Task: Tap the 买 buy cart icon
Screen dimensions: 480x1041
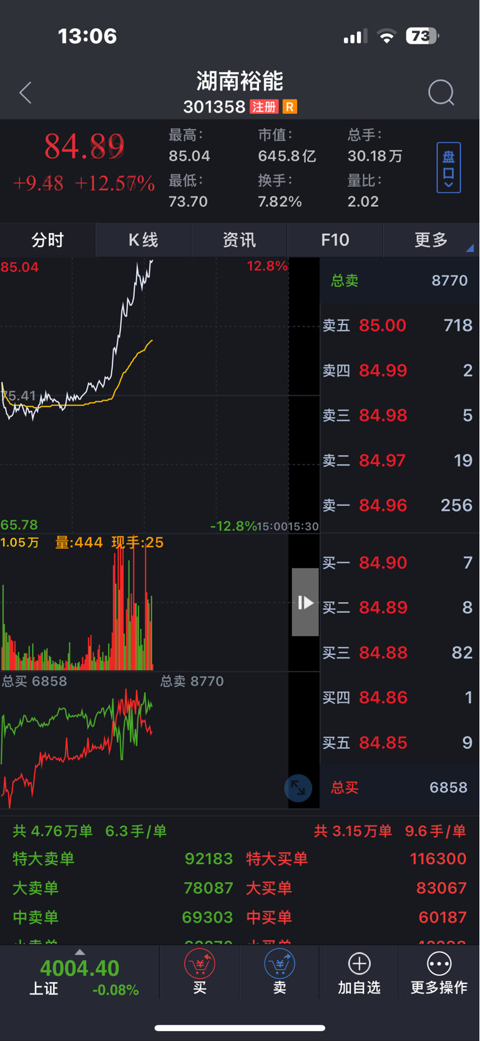Action: click(200, 973)
